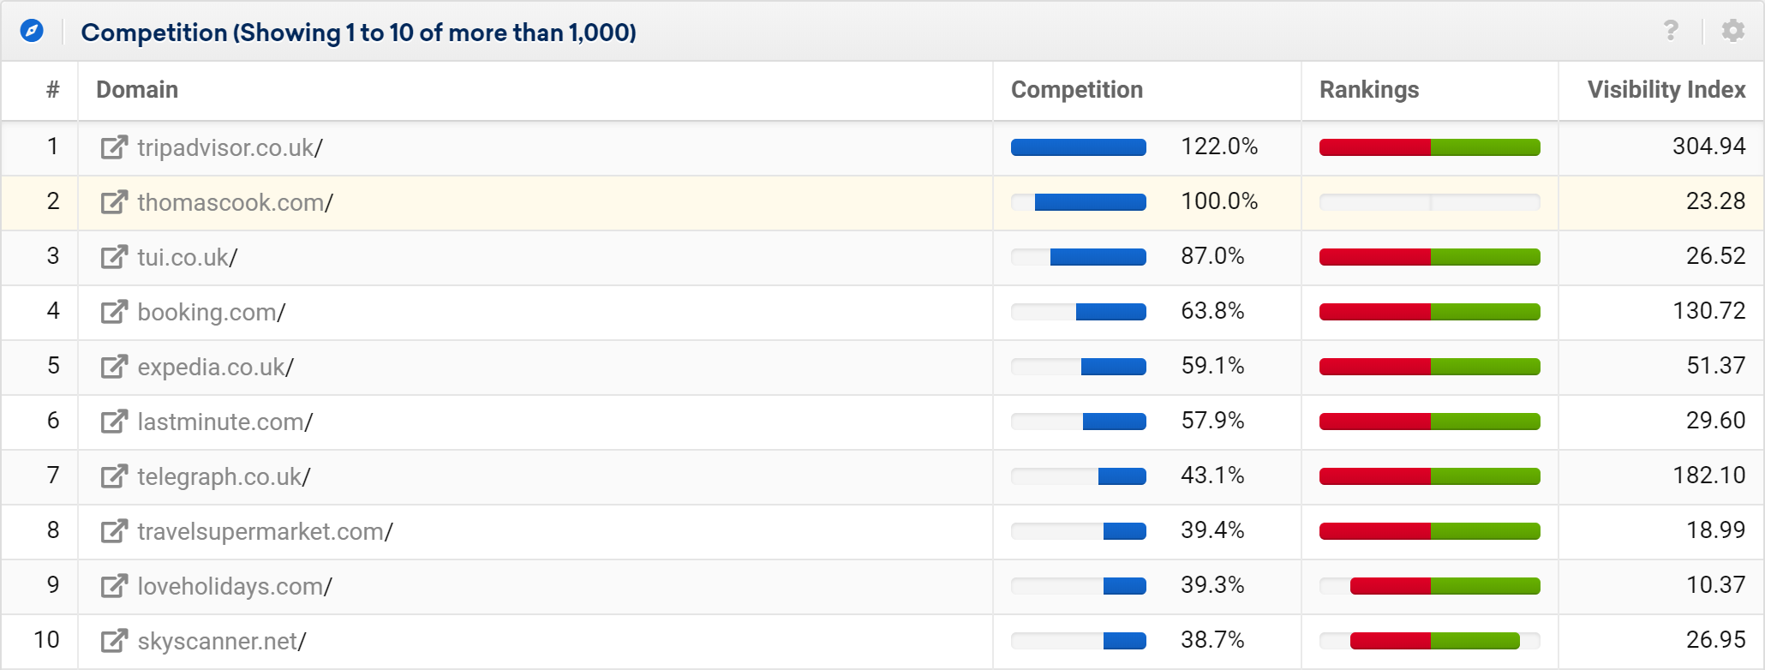Click the 87.0% competition value
Screen dimensions: 1765x670
coord(1212,256)
